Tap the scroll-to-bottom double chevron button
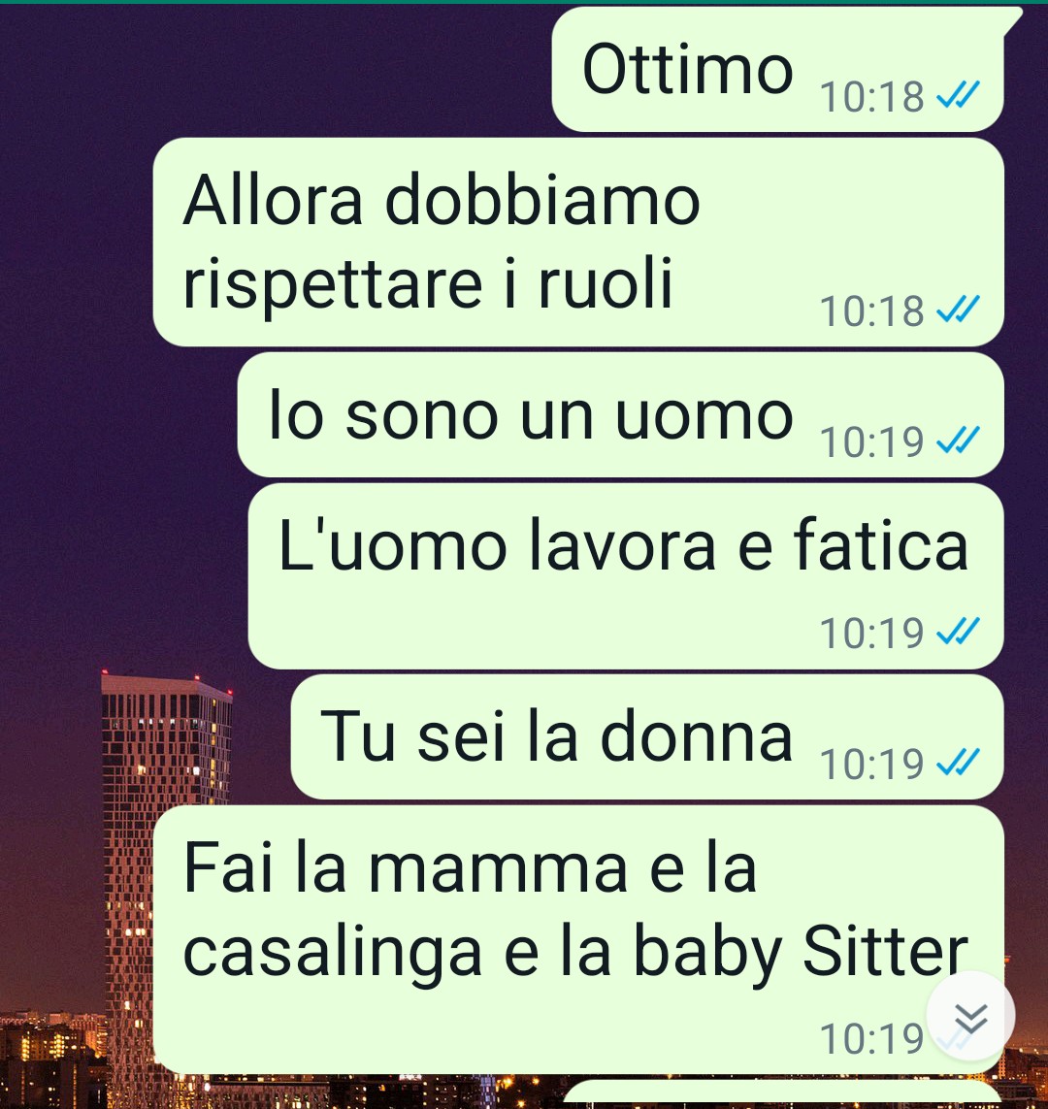 coord(971,1017)
